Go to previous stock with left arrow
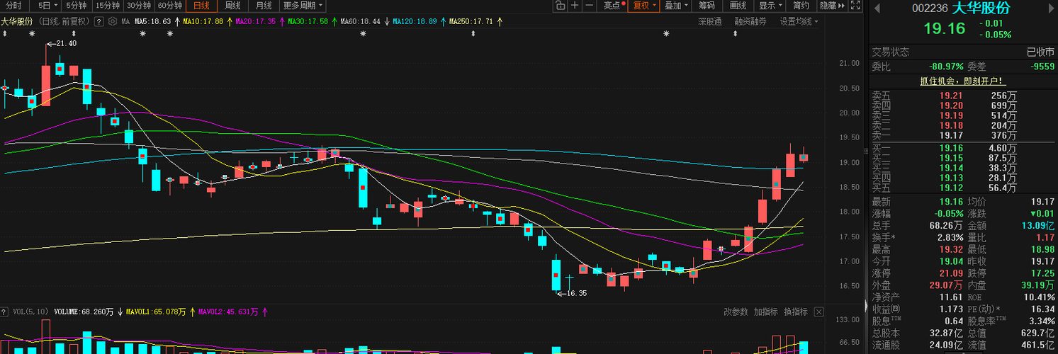The image size is (1058, 354). click(x=877, y=8)
